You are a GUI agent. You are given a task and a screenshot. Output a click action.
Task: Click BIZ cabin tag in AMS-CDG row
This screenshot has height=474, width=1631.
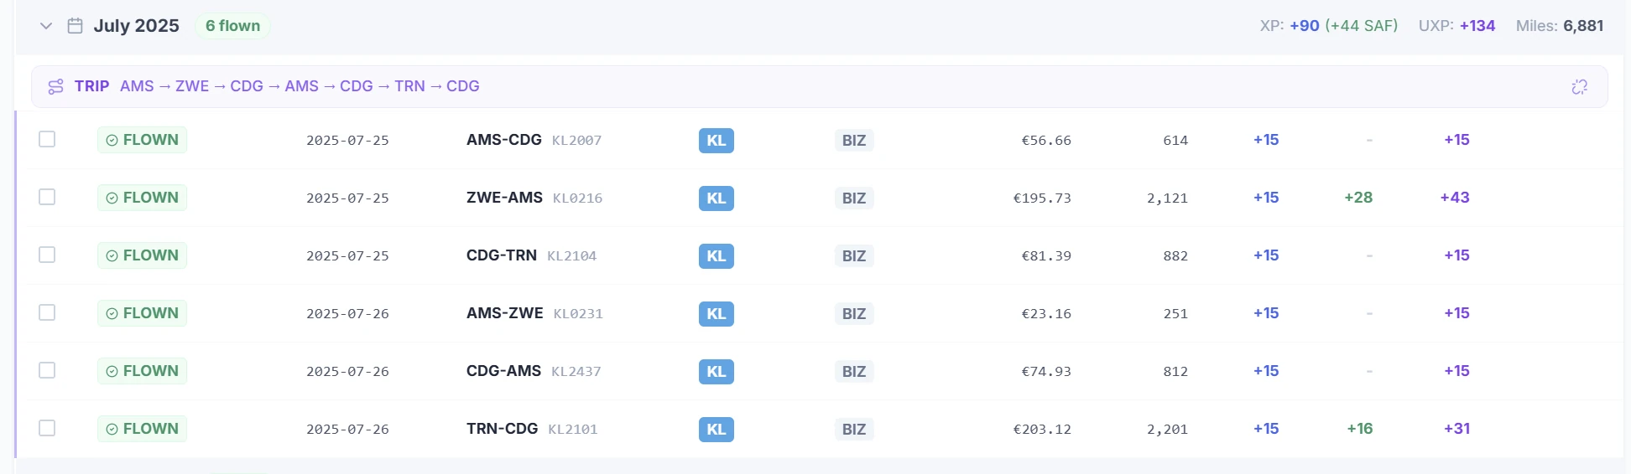tap(854, 141)
